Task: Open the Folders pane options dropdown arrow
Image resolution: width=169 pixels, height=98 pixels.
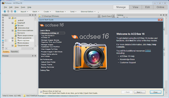Action: [30, 15]
